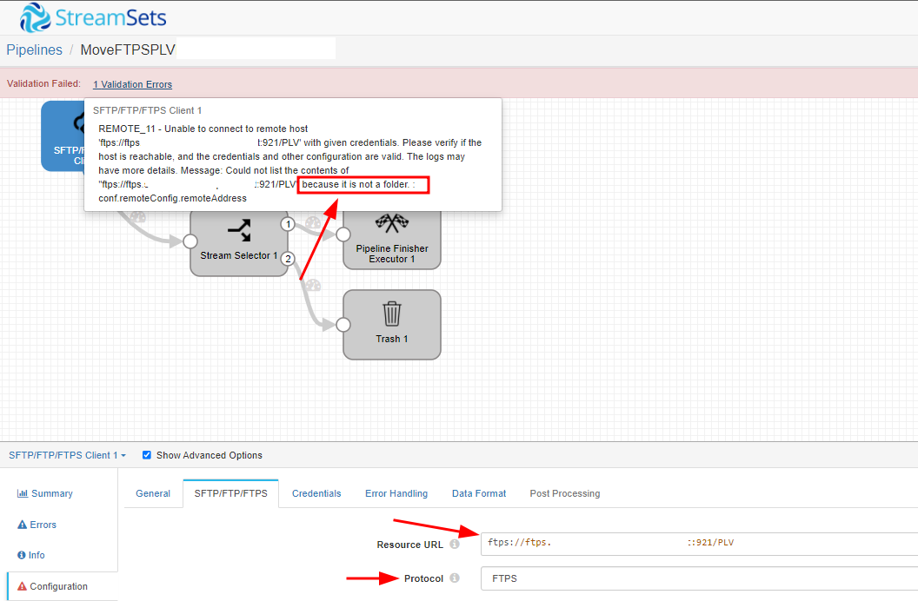Switch to the Credentials tab
The width and height of the screenshot is (918, 601).
point(316,493)
